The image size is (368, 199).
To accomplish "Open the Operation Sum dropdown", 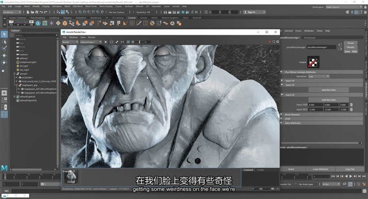I will coord(319,77).
